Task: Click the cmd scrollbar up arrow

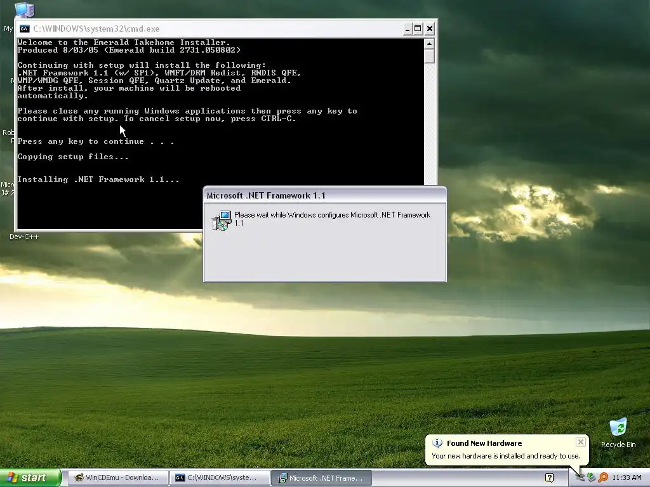Action: coord(429,44)
